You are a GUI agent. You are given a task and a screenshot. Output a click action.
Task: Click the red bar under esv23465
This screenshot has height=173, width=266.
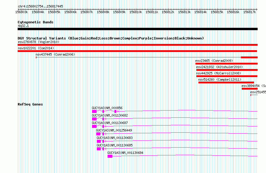pos(227,64)
